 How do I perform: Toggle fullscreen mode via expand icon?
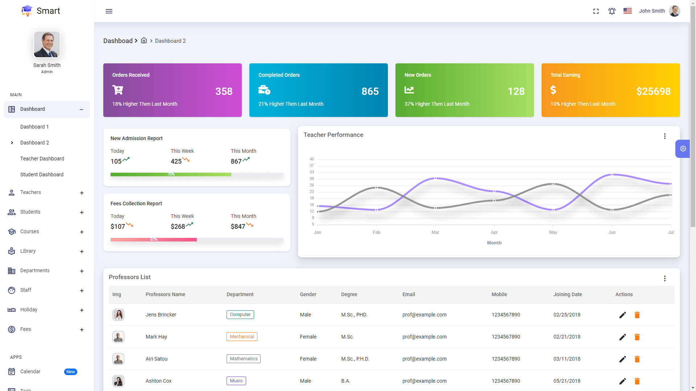point(596,11)
